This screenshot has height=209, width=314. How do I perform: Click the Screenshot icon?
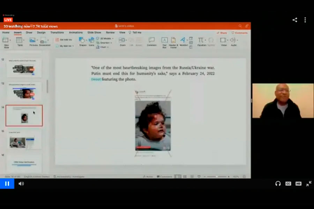pyautogui.click(x=43, y=40)
